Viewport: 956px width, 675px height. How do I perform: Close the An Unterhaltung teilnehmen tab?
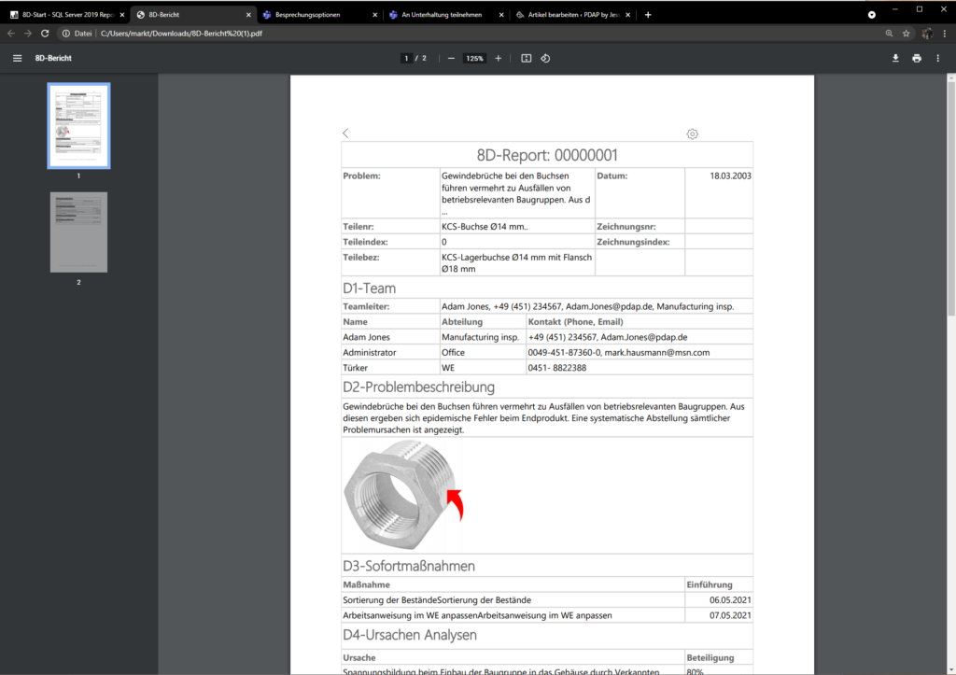501,15
